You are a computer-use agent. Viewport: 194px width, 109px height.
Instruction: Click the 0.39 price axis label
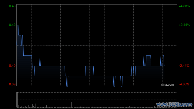(12, 84)
